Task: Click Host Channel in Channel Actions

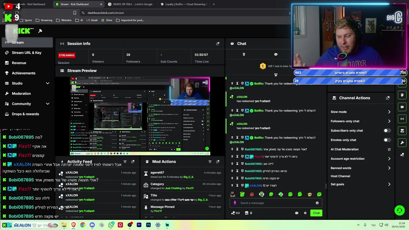Action: (340, 176)
